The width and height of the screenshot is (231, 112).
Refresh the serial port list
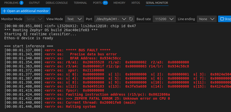point(131,19)
